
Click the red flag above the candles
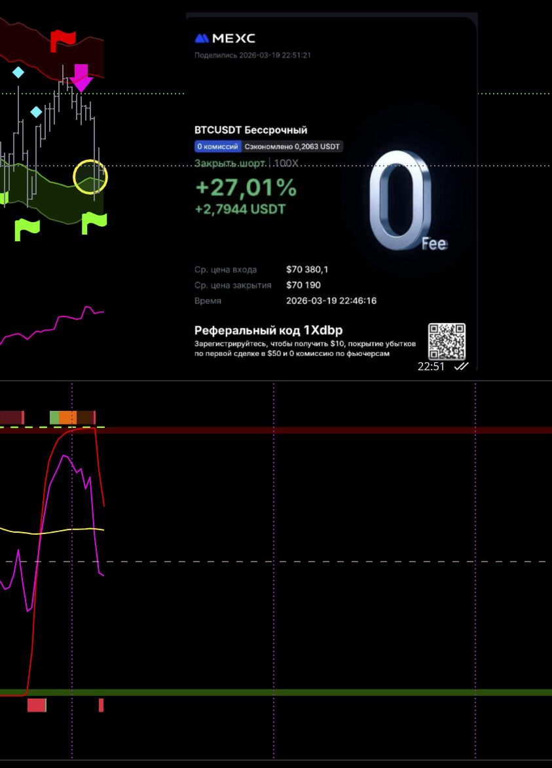[x=63, y=41]
